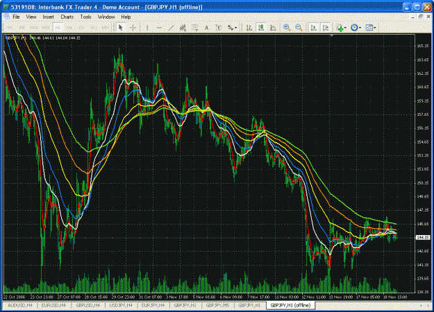Toggle chart shift from right border
The image size is (434, 312).
(326, 28)
